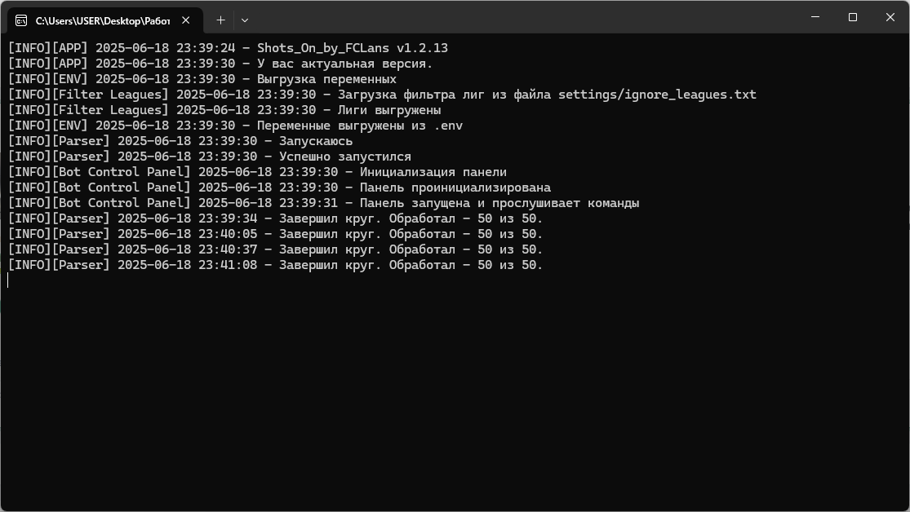Screen dimensions: 910x512
Task: Click the Shots_On_by_FCLans v1.2.13 version text
Action: click(352, 48)
